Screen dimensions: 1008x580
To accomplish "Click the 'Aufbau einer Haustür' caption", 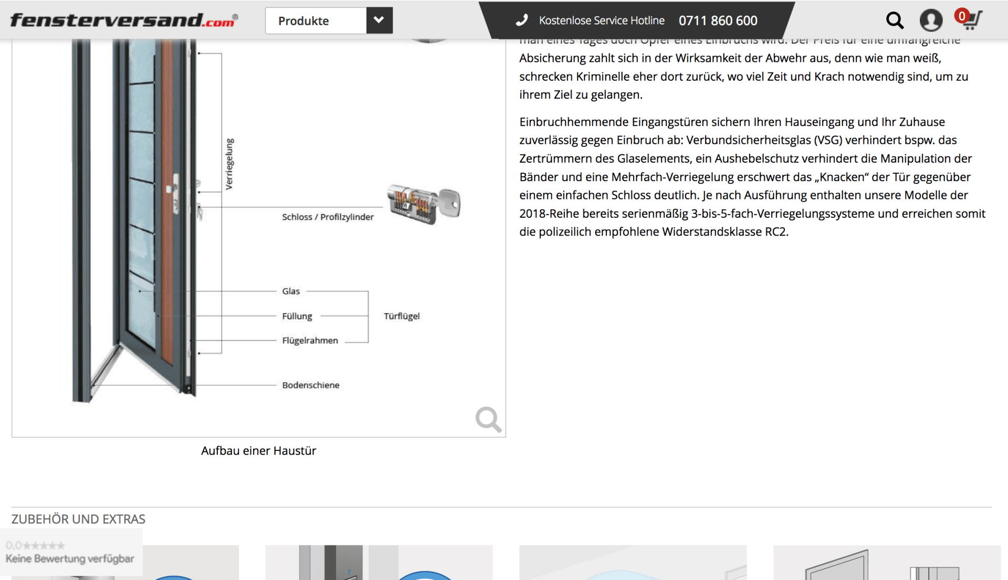I will 258,451.
